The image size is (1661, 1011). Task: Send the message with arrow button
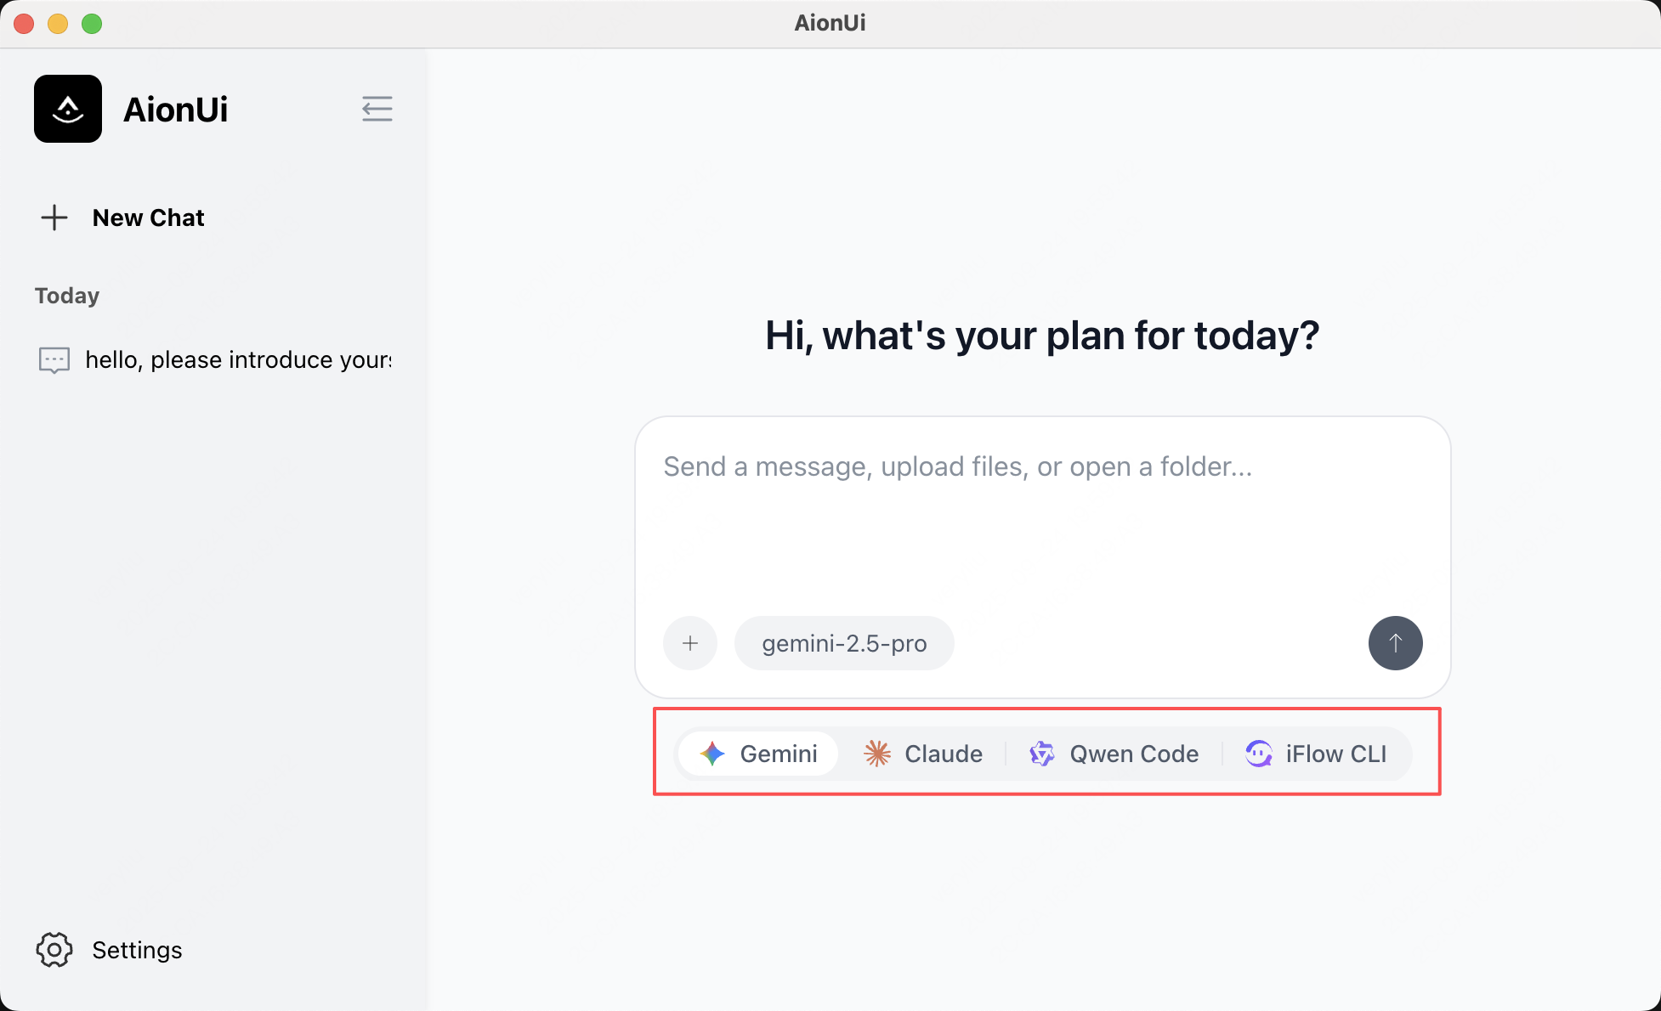1396,643
